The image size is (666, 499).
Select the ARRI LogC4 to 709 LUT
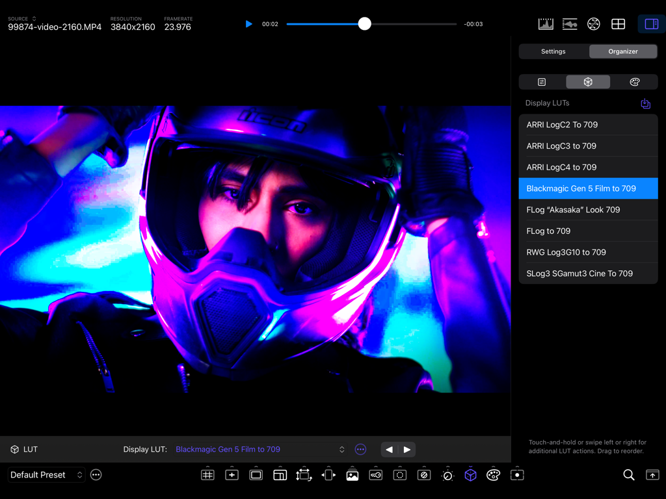(x=588, y=167)
